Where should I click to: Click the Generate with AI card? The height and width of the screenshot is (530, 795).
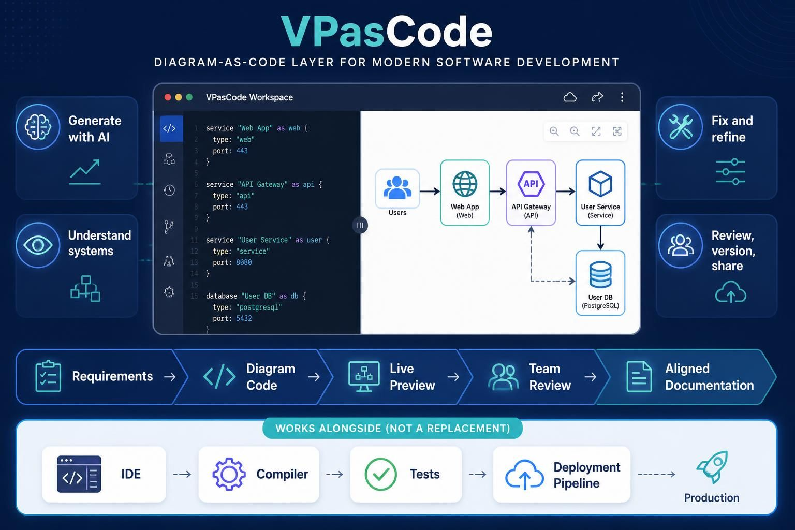[77, 148]
